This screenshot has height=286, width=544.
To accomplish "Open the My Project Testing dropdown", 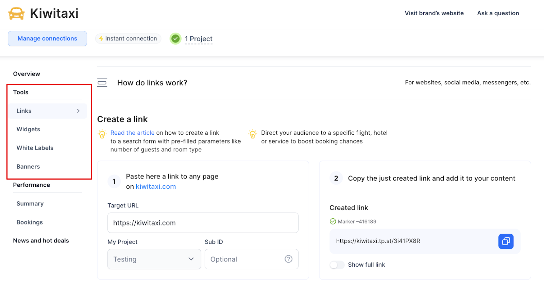I will point(154,259).
